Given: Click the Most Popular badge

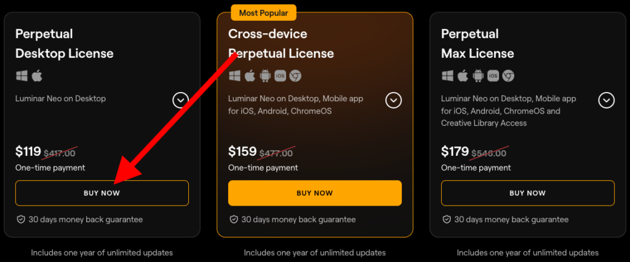Looking at the screenshot, I should coord(263,12).
